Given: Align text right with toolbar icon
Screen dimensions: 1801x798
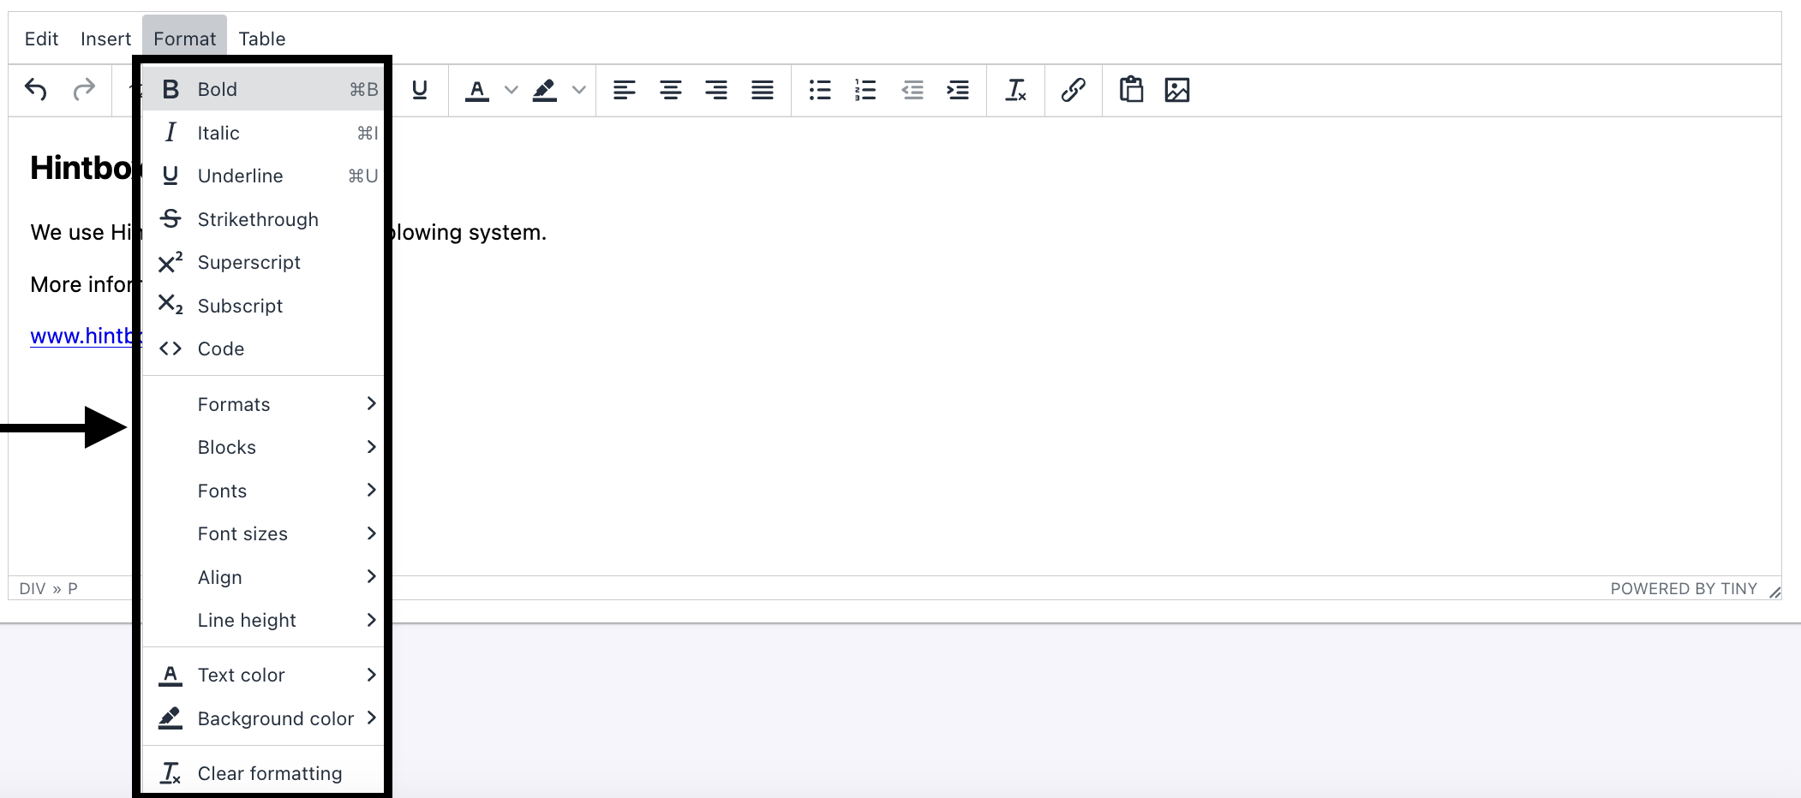Looking at the screenshot, I should [716, 89].
